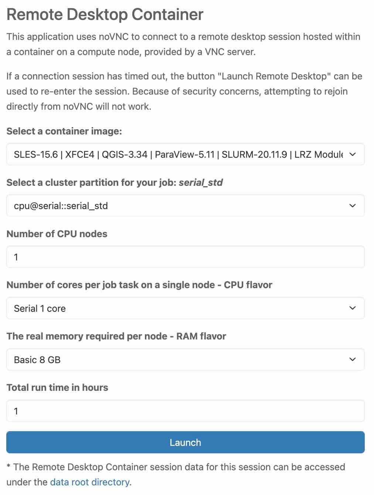Open the container image dropdown showing SLES-15.6
The image size is (374, 495).
coord(177,154)
